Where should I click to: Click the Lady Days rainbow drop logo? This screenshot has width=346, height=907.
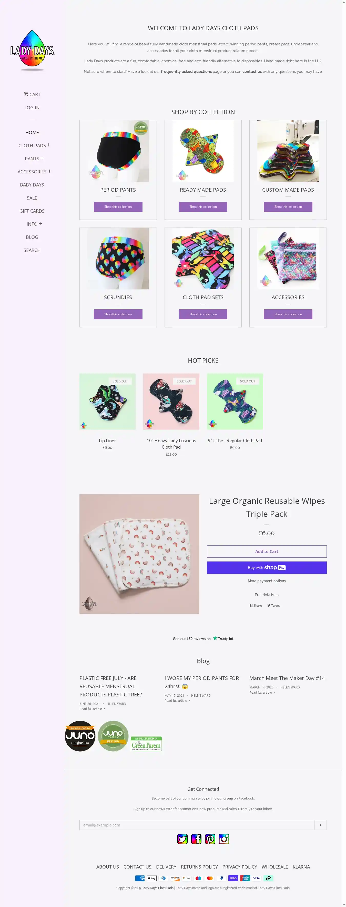point(32,50)
